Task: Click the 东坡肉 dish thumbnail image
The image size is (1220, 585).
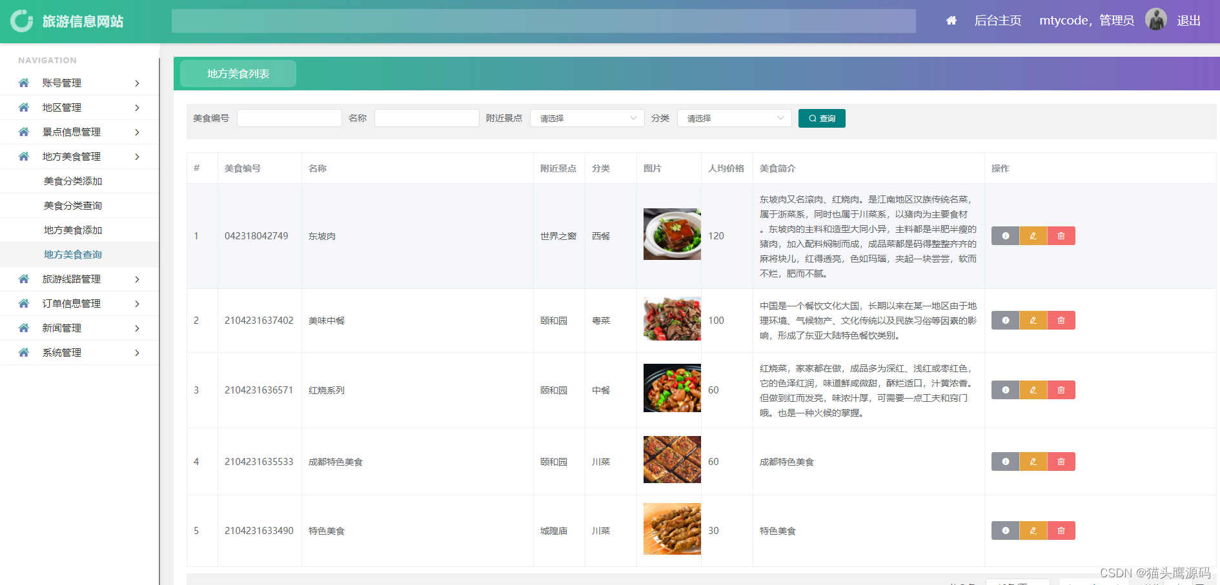Action: point(671,234)
